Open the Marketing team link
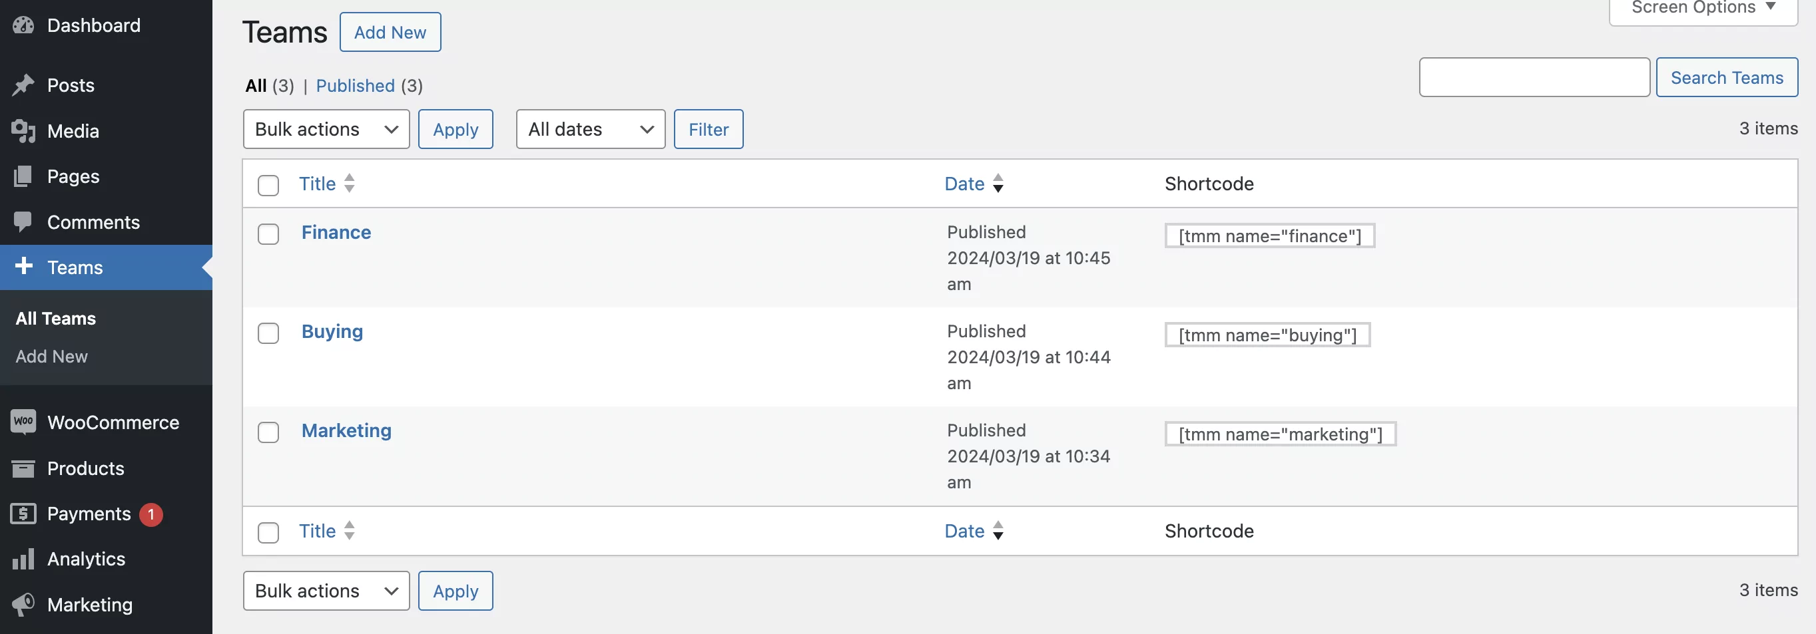1816x634 pixels. (346, 430)
